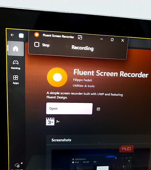Open the app screenshot thumbnail
This screenshot has height=170, width=151.
(101, 159)
